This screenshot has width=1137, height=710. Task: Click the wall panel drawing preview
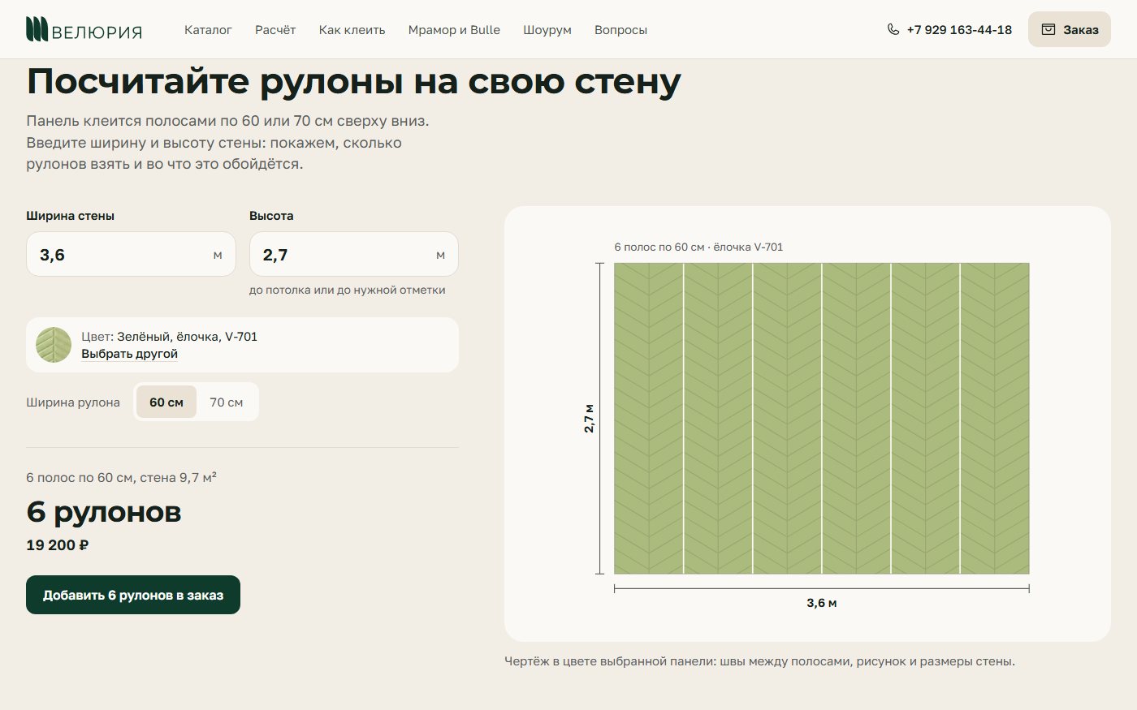[821, 418]
